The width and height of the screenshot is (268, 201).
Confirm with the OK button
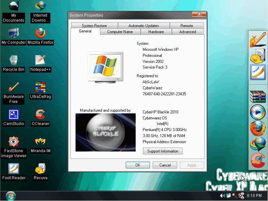138,165
